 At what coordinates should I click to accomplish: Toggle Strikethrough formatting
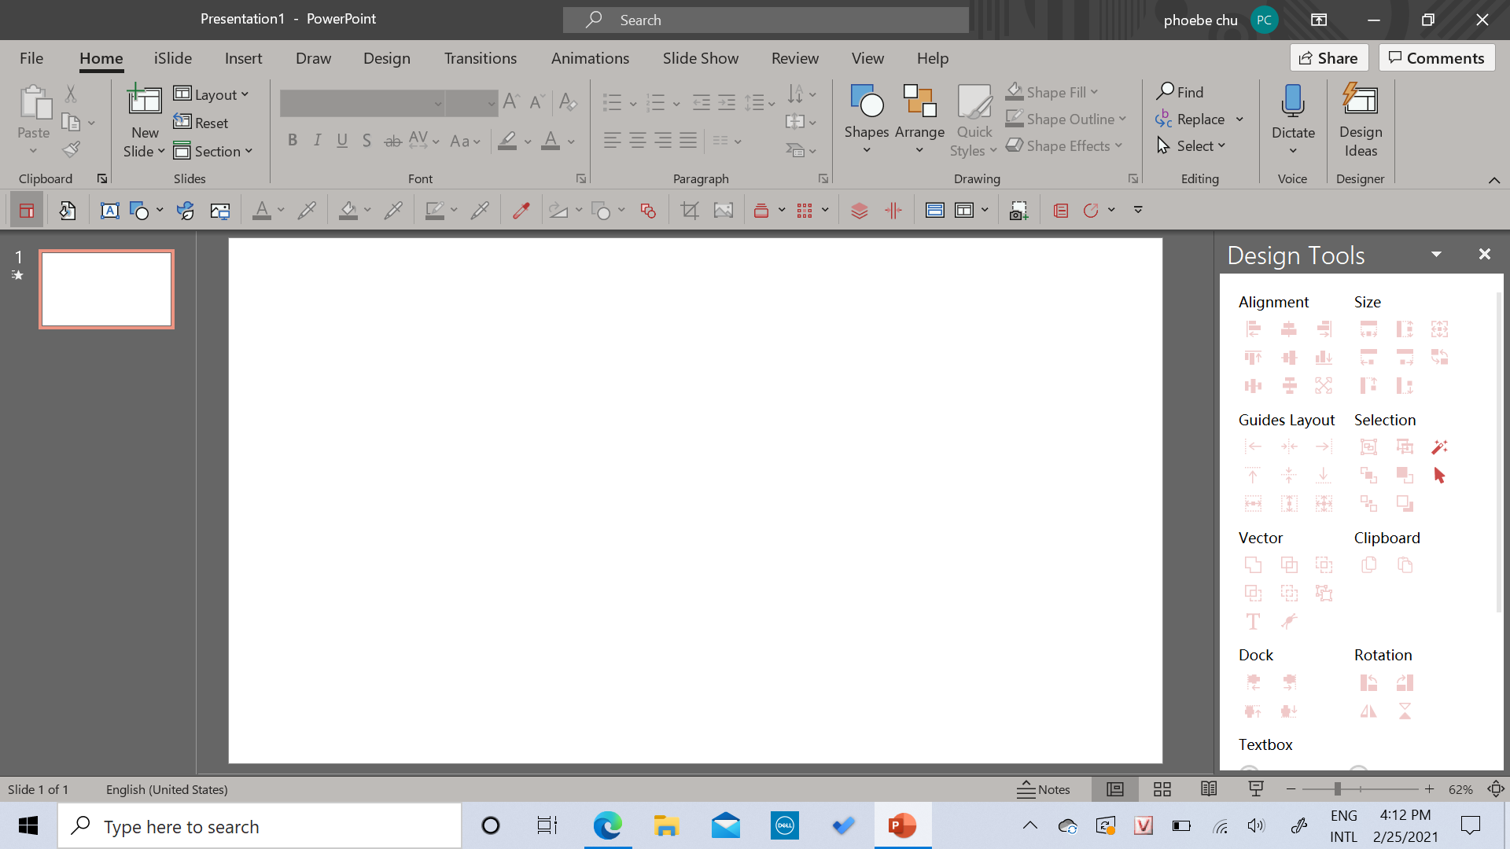click(392, 141)
